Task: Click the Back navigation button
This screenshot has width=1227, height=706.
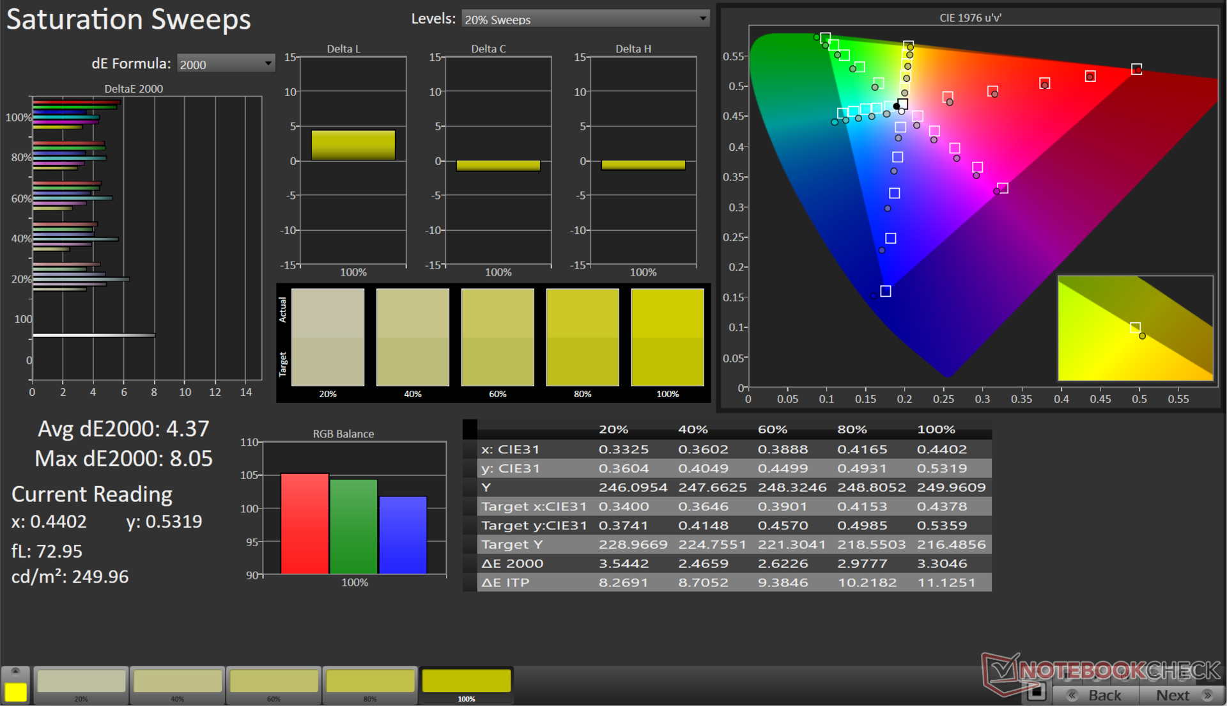Action: click(1095, 695)
